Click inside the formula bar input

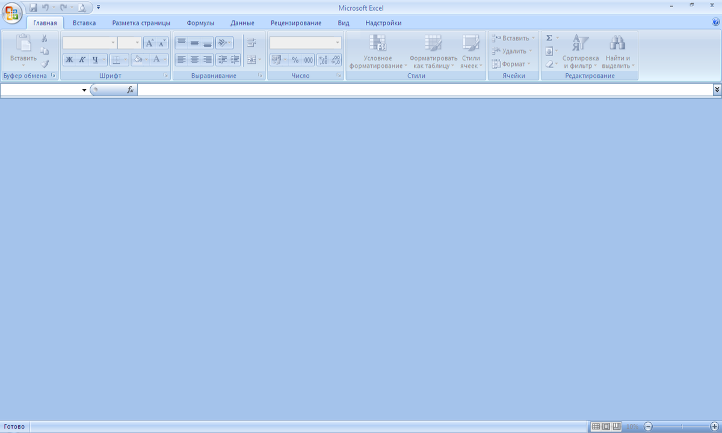tap(421, 90)
